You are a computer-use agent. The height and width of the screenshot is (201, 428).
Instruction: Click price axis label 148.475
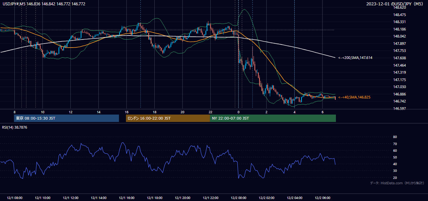tap(399, 15)
